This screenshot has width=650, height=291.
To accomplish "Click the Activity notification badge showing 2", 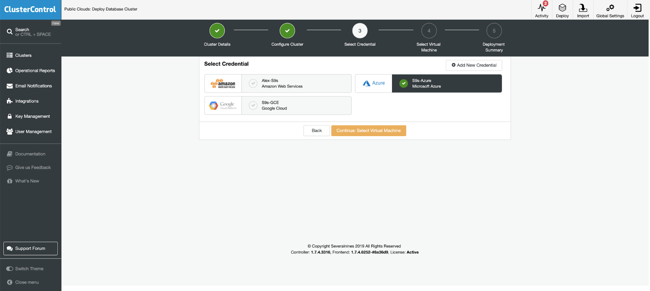I will [x=546, y=4].
